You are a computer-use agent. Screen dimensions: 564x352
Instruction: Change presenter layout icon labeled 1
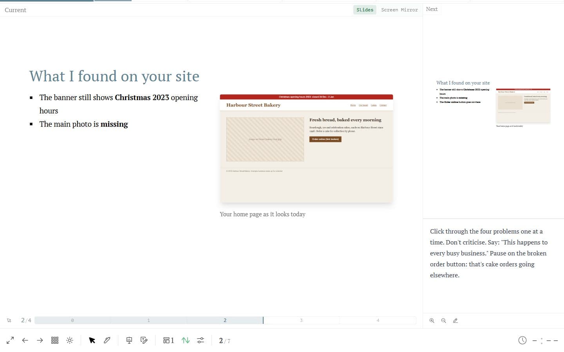tap(168, 340)
